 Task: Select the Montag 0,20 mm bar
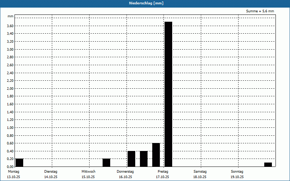pos(20,163)
